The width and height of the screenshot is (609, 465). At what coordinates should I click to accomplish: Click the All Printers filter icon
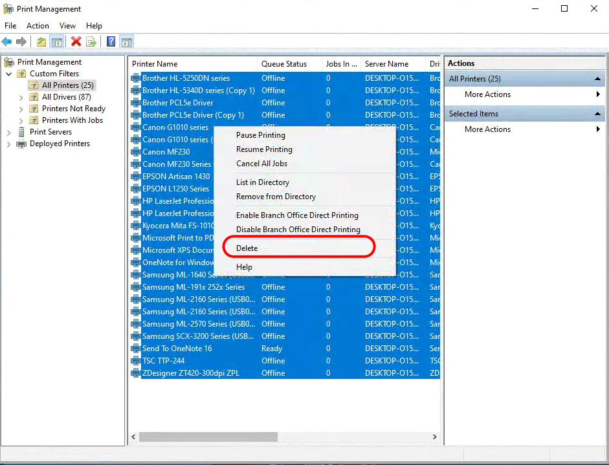coord(34,85)
